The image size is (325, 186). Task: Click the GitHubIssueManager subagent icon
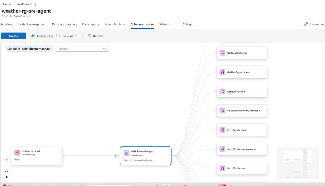coord(126,153)
